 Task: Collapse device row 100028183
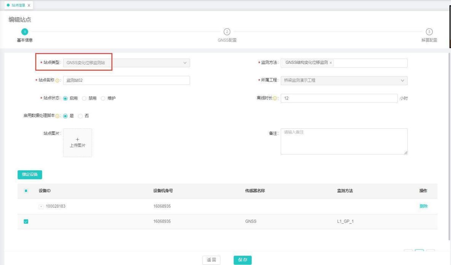coord(41,207)
